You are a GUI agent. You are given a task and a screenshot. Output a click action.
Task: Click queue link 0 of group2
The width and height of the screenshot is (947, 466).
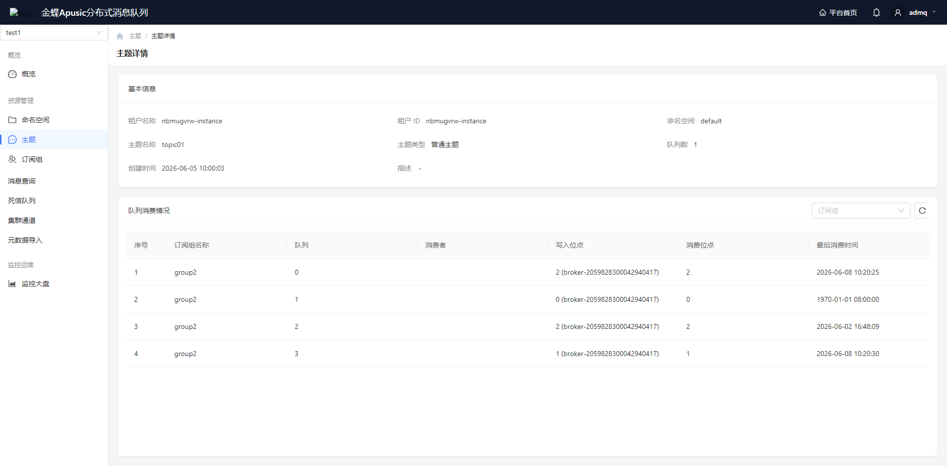click(296, 272)
